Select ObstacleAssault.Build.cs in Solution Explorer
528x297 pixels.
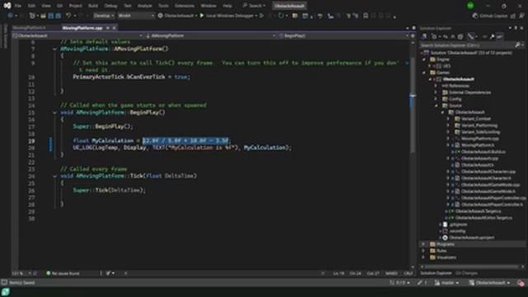pyautogui.click(x=483, y=152)
